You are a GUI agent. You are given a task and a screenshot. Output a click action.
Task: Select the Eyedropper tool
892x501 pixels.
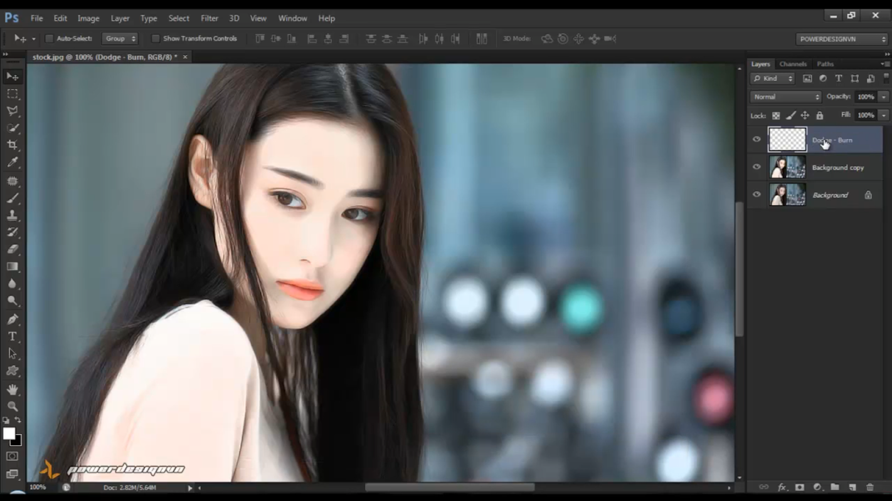pyautogui.click(x=13, y=163)
